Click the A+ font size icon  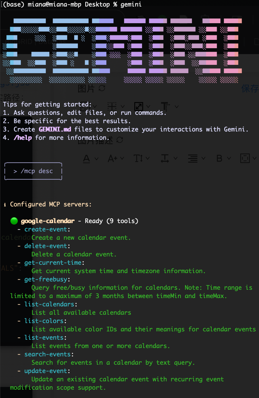tap(112, 159)
